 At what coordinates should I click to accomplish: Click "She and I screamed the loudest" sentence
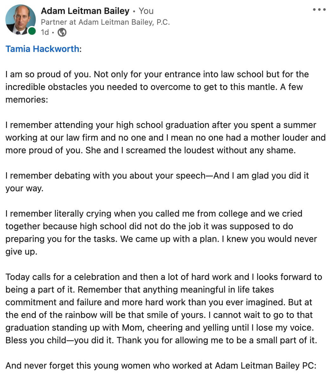pyautogui.click(x=190, y=150)
